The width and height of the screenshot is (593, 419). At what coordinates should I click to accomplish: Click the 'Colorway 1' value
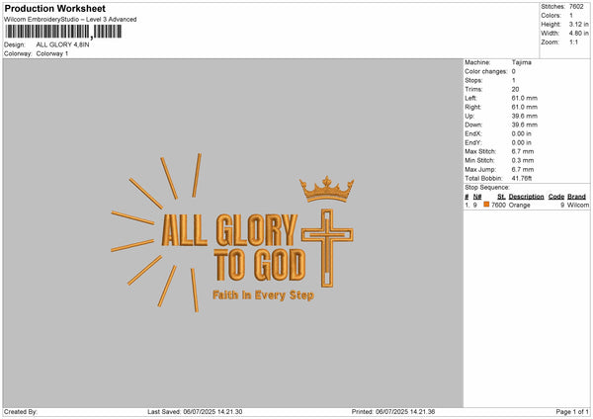pyautogui.click(x=52, y=53)
